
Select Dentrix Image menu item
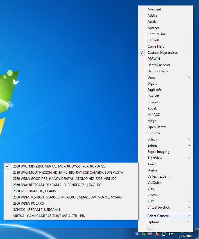coord(165,71)
